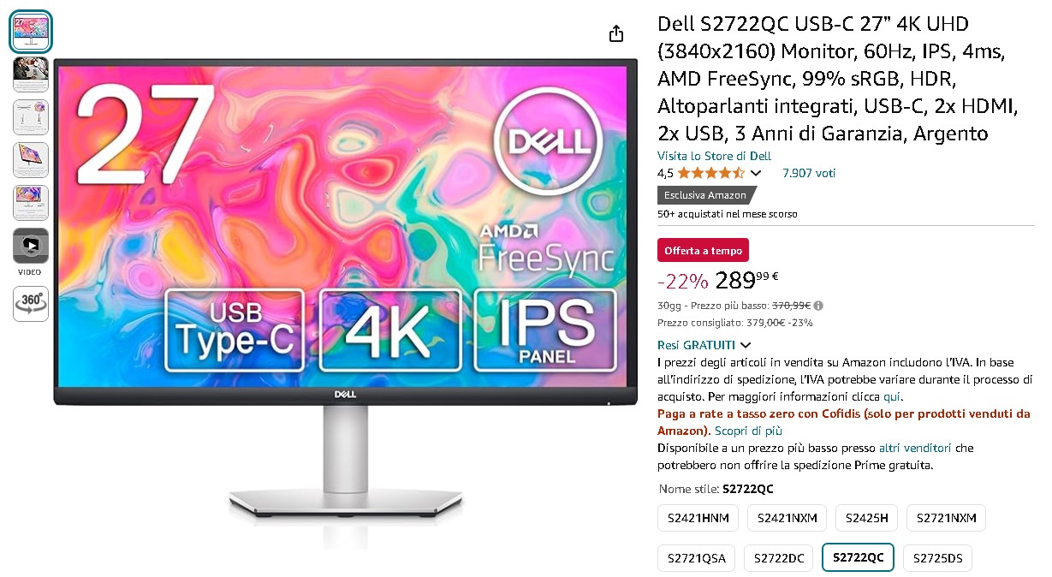Click the info icon next to 370,99€
1052x577 pixels.
(818, 306)
